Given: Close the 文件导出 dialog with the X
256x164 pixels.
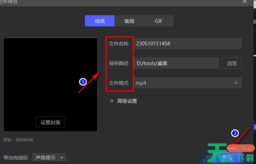Looking at the screenshot, I should (245, 2).
